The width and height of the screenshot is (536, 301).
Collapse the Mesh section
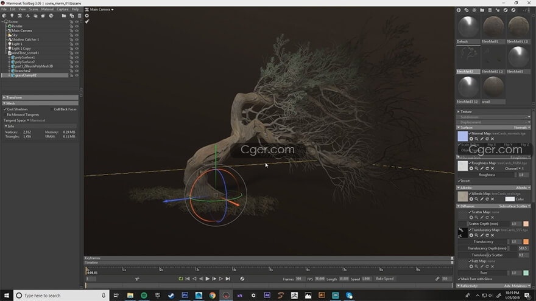click(40, 103)
